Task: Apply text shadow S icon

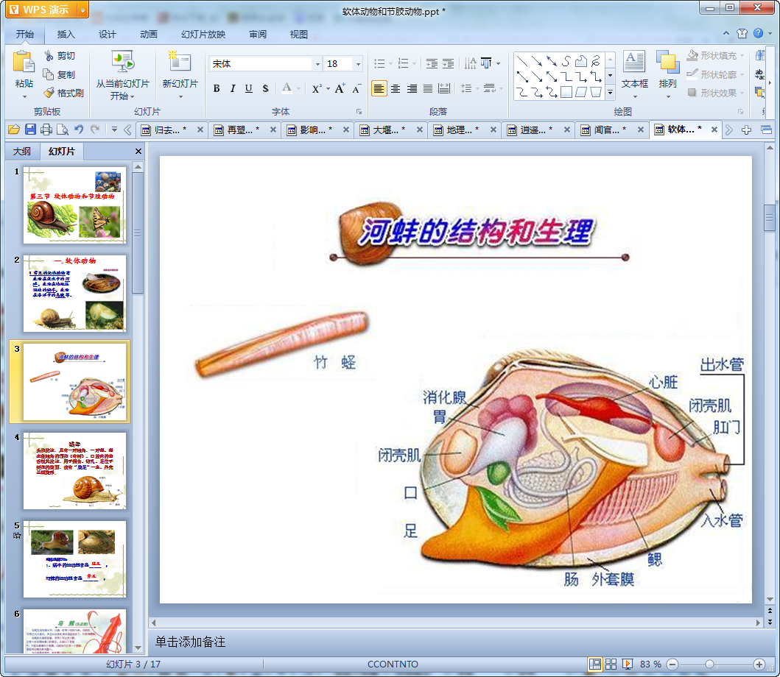Action: coord(265,88)
